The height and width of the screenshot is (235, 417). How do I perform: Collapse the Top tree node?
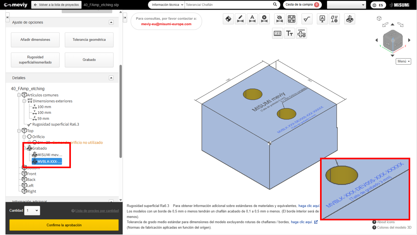(x=19, y=131)
